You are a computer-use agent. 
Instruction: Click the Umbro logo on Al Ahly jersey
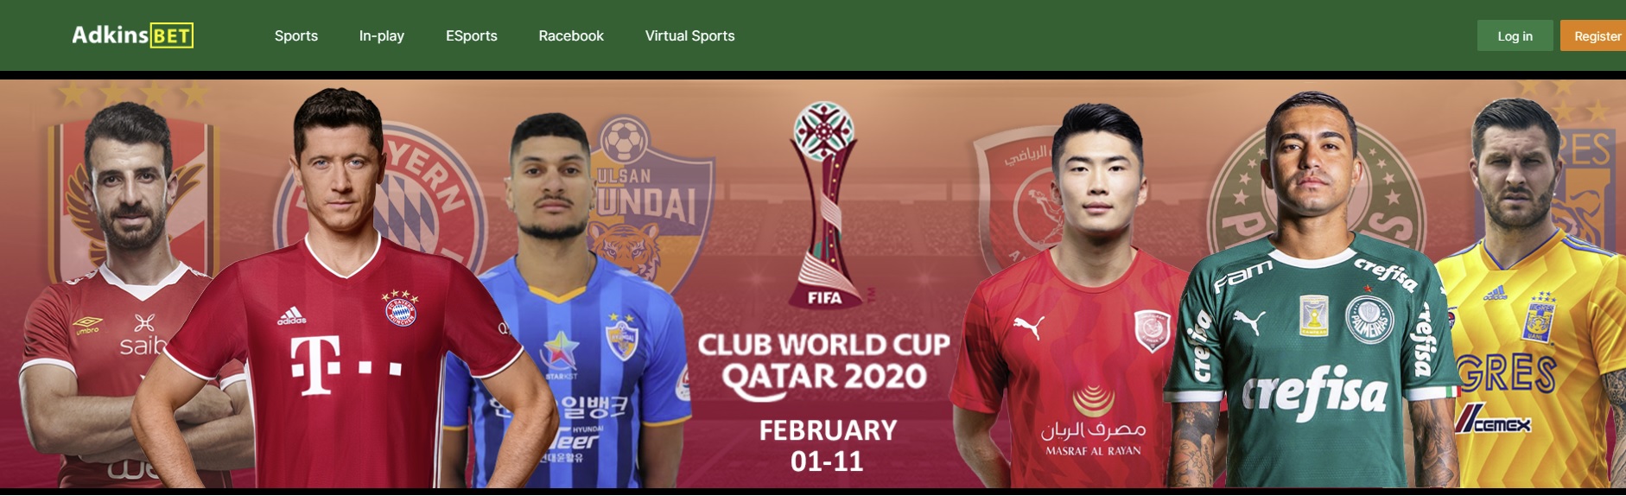88,325
